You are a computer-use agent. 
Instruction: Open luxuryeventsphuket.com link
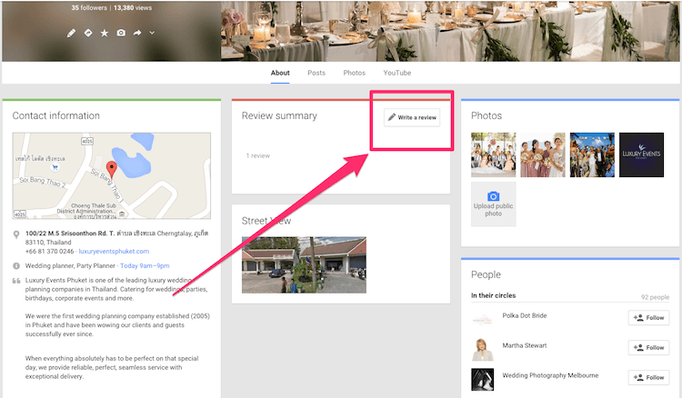tap(114, 251)
